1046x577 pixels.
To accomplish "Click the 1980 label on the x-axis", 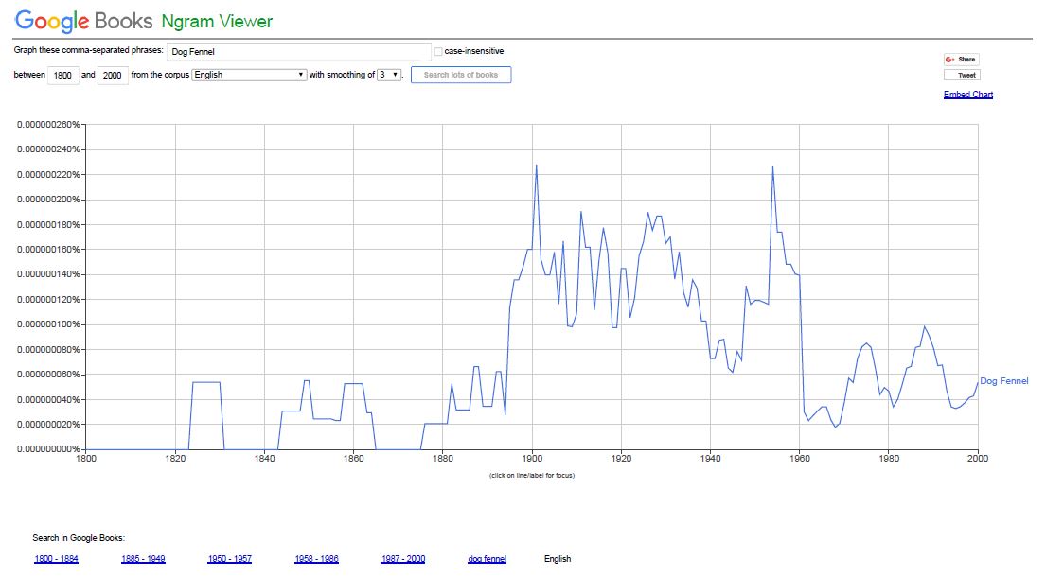I will point(889,459).
